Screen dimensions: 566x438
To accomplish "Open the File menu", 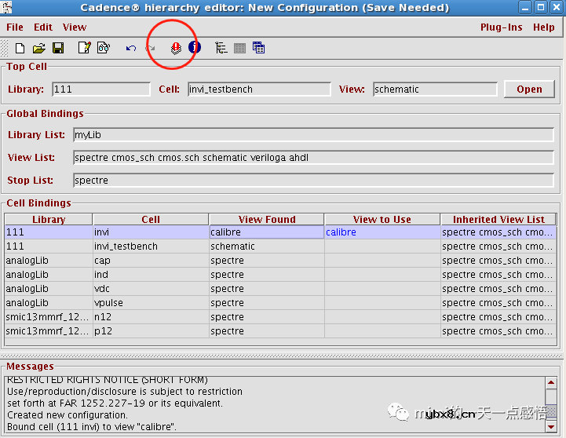I will (15, 27).
